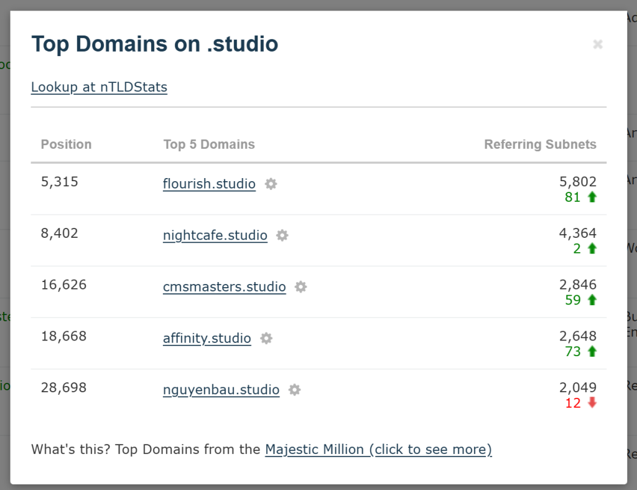Select the green arrow next to 59
Image resolution: width=637 pixels, height=490 pixels.
pyautogui.click(x=592, y=299)
